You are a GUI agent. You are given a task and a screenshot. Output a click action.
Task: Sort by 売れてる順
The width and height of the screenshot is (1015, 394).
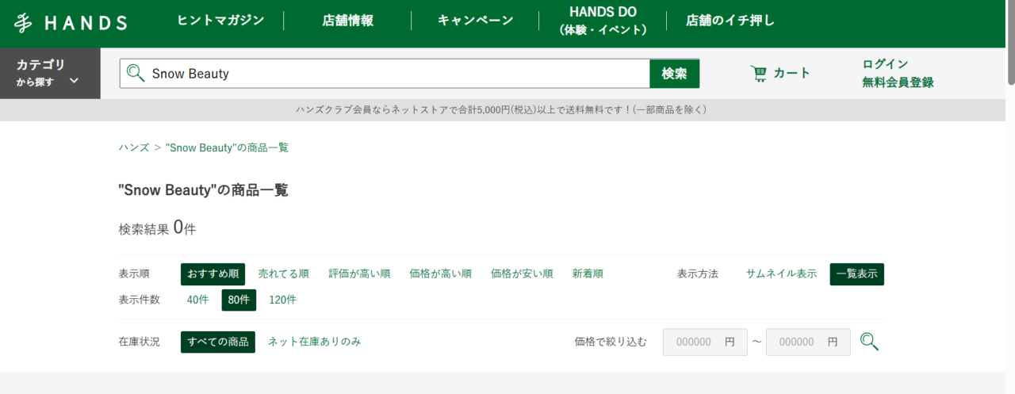[284, 274]
